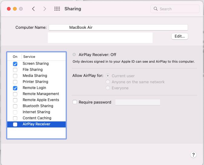Select the Everyone radio option
Viewport: 204px width, 165px height.
tap(108, 88)
